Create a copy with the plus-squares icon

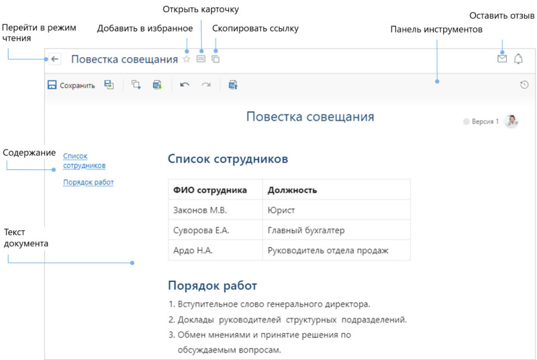136,85
